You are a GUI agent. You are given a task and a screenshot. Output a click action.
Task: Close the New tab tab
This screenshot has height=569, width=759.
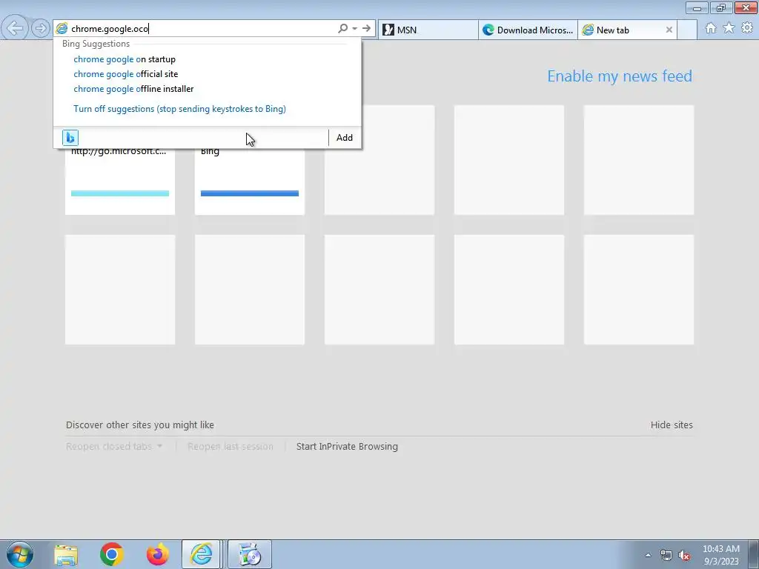click(669, 30)
